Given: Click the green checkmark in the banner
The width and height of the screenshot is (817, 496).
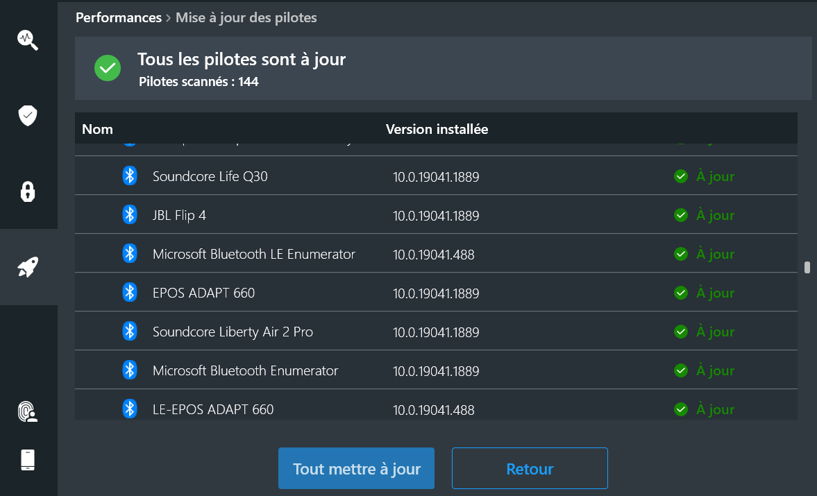Looking at the screenshot, I should pos(108,68).
